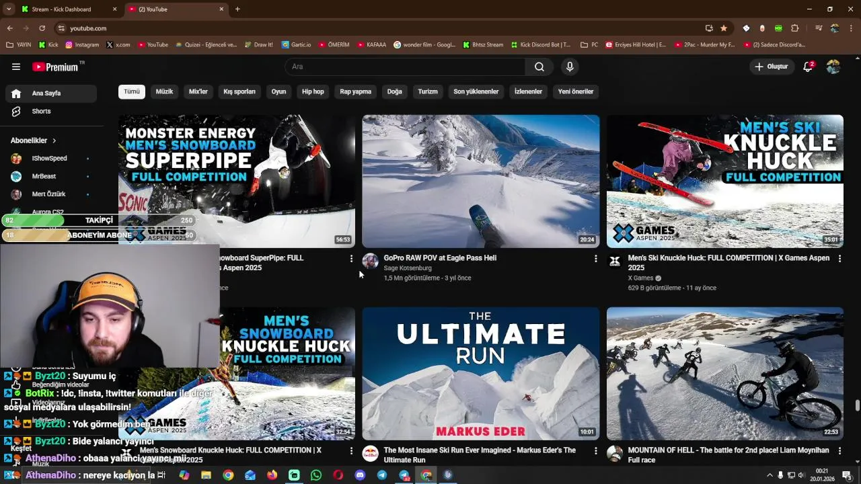Start voice search with microphone icon
861x484 pixels.
pyautogui.click(x=570, y=67)
